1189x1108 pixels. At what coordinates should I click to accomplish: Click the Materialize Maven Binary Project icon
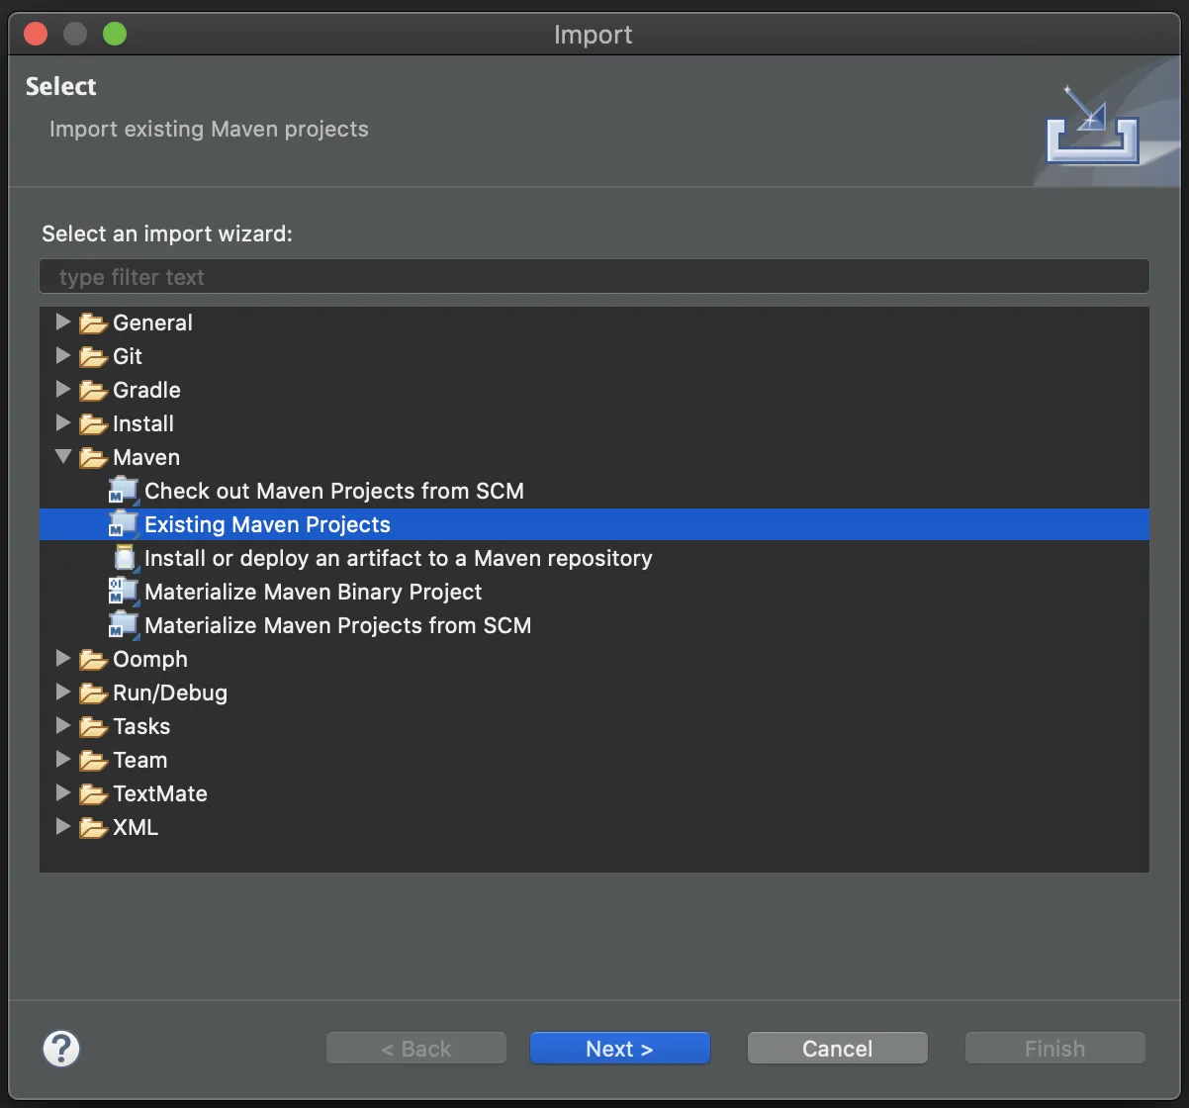[x=122, y=592]
